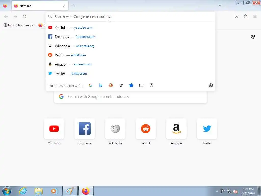Click the back navigation arrow
The width and height of the screenshot is (261, 196).
[6, 17]
